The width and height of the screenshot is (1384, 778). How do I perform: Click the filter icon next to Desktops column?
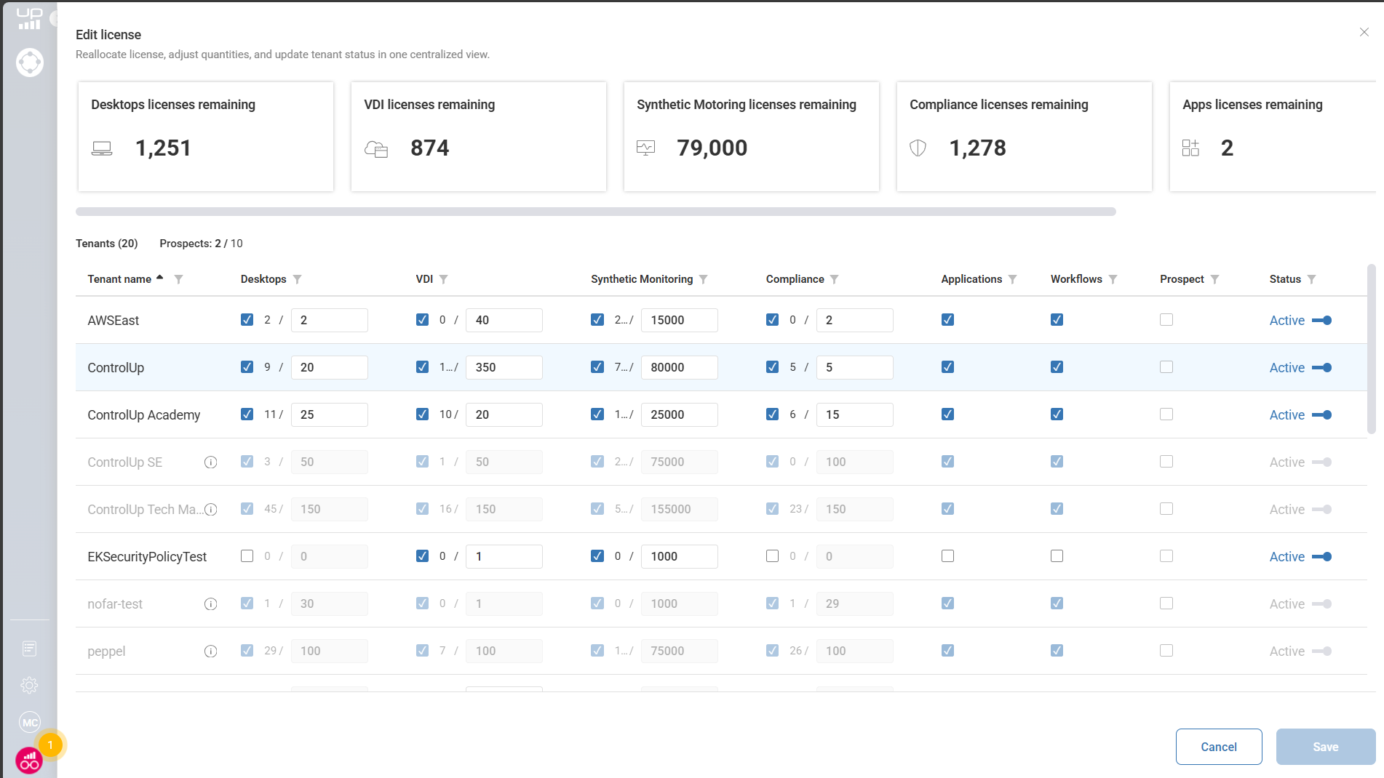point(297,279)
